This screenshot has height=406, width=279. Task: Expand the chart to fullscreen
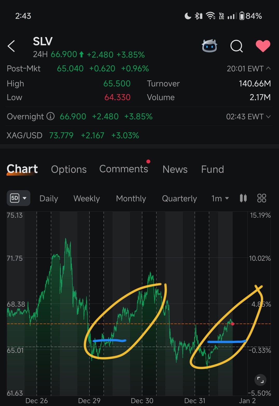[x=260, y=380]
